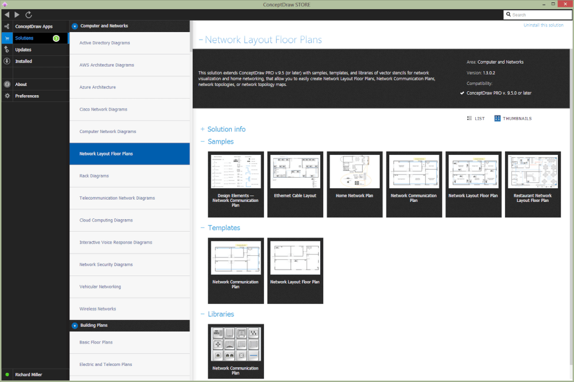Collapse the Libraries section

203,314
